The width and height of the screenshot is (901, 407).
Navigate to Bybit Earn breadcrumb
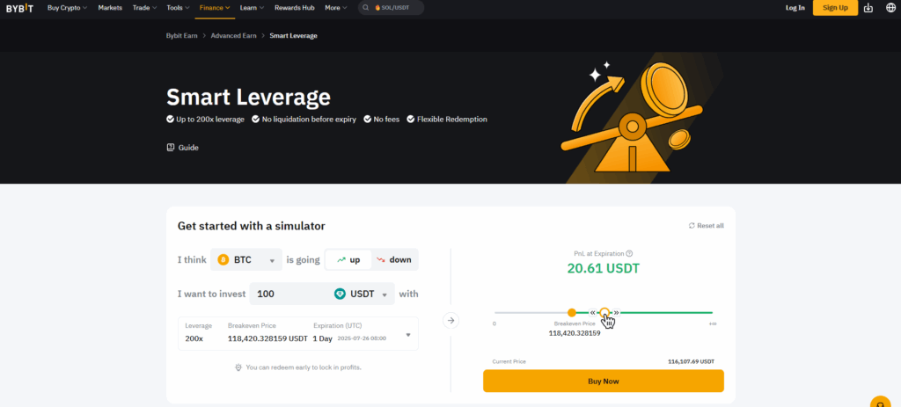point(181,35)
